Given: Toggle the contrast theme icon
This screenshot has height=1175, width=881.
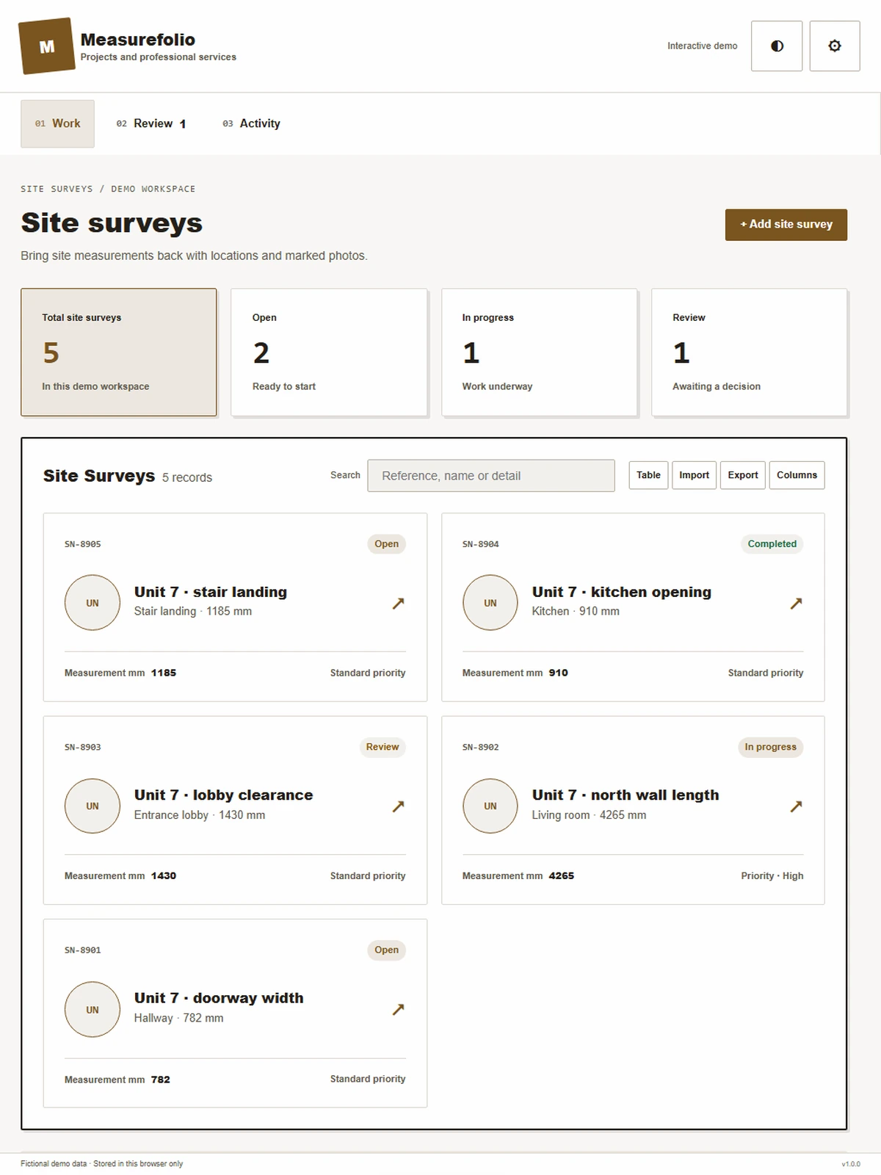Looking at the screenshot, I should (777, 46).
